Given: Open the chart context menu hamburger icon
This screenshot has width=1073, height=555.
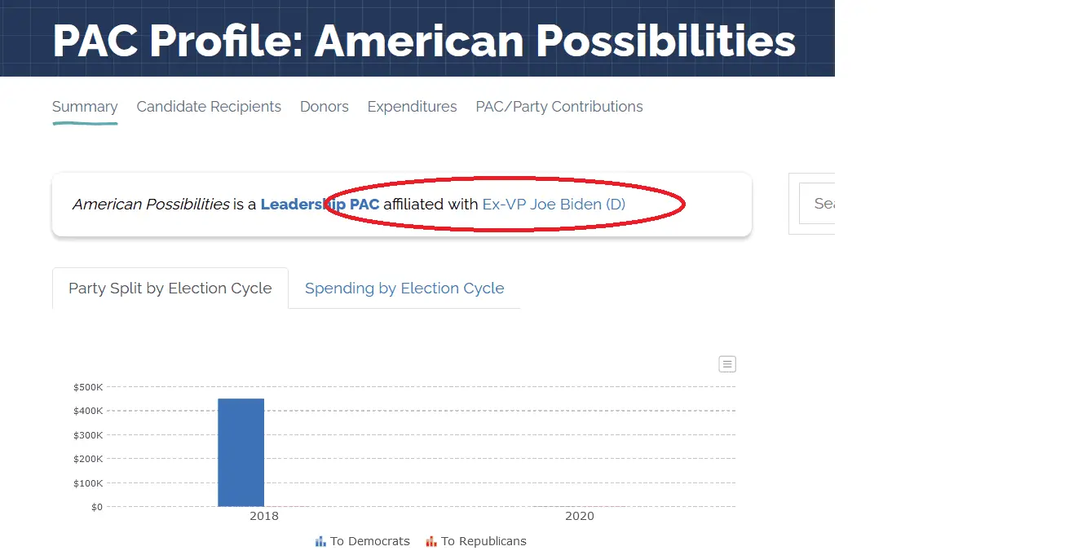Looking at the screenshot, I should 727,364.
